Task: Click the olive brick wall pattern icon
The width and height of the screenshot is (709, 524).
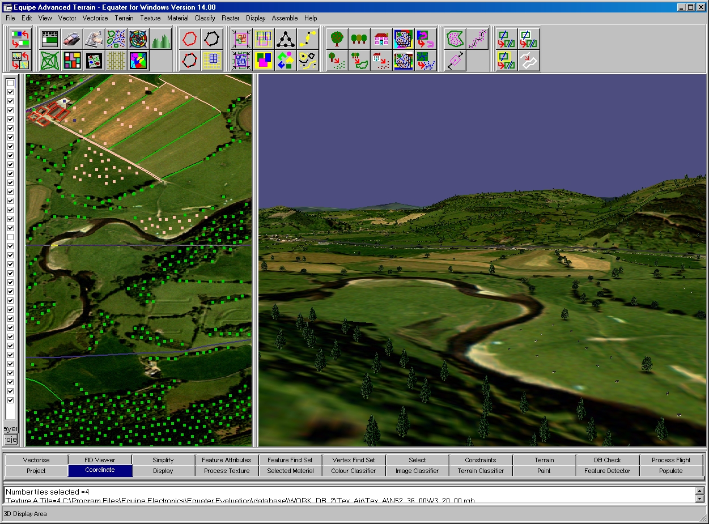Action: click(x=116, y=60)
